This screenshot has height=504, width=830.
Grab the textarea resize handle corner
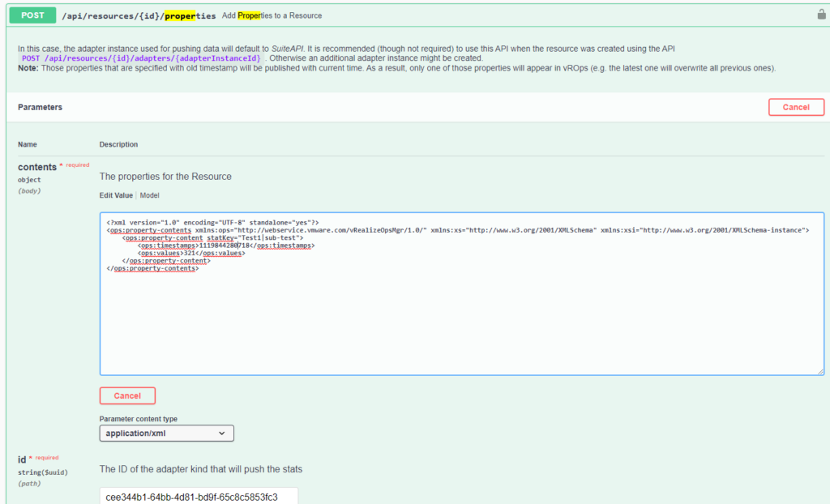point(820,371)
